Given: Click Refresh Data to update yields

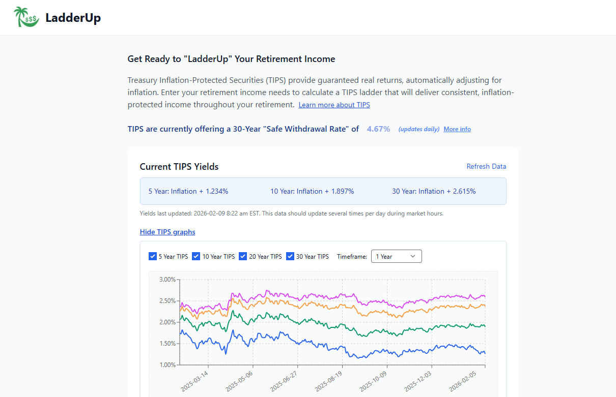Looking at the screenshot, I should click(x=486, y=166).
